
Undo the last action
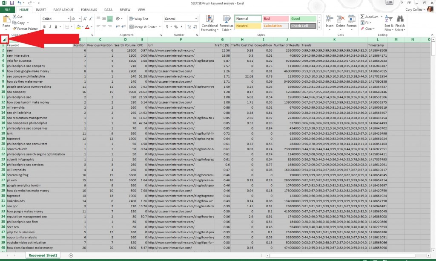pyautogui.click(x=20, y=3)
